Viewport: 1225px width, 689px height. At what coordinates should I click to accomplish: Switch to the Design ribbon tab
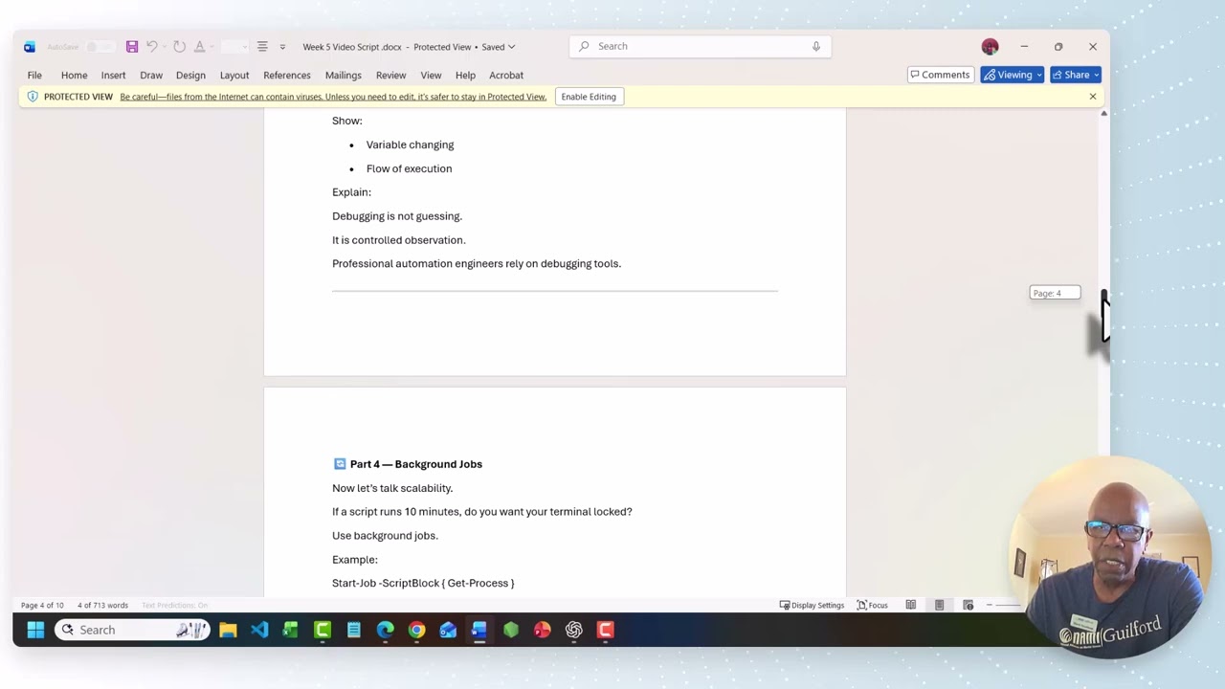(x=190, y=75)
